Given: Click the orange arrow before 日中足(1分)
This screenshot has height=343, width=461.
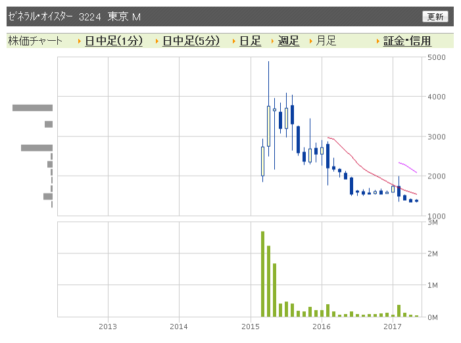Looking at the screenshot, I should tap(80, 41).
